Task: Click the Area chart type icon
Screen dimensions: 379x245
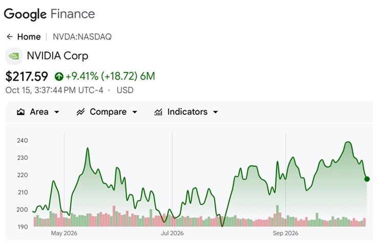Action: 21,112
